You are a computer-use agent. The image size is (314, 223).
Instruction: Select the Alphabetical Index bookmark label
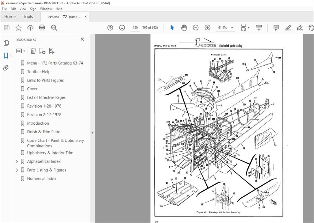click(x=44, y=161)
